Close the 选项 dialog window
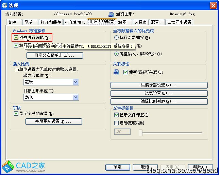The width and height of the screenshot is (219, 175). (x=213, y=5)
